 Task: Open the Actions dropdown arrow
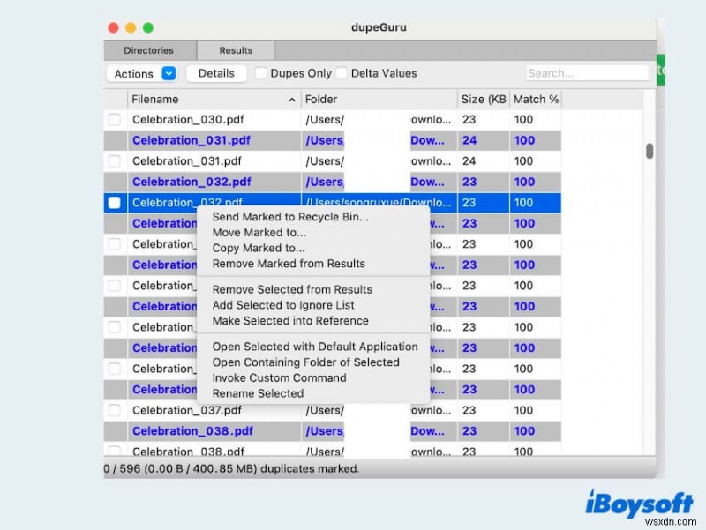coord(169,73)
